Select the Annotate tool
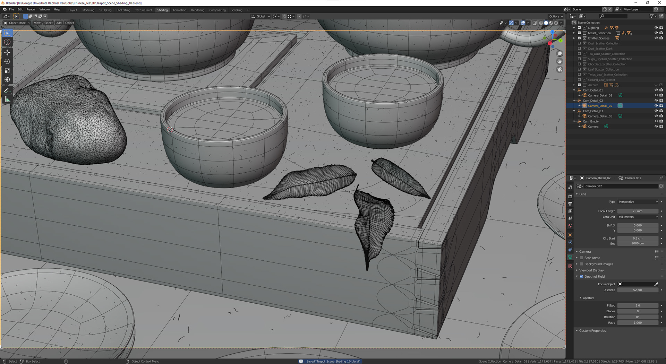 click(7, 90)
